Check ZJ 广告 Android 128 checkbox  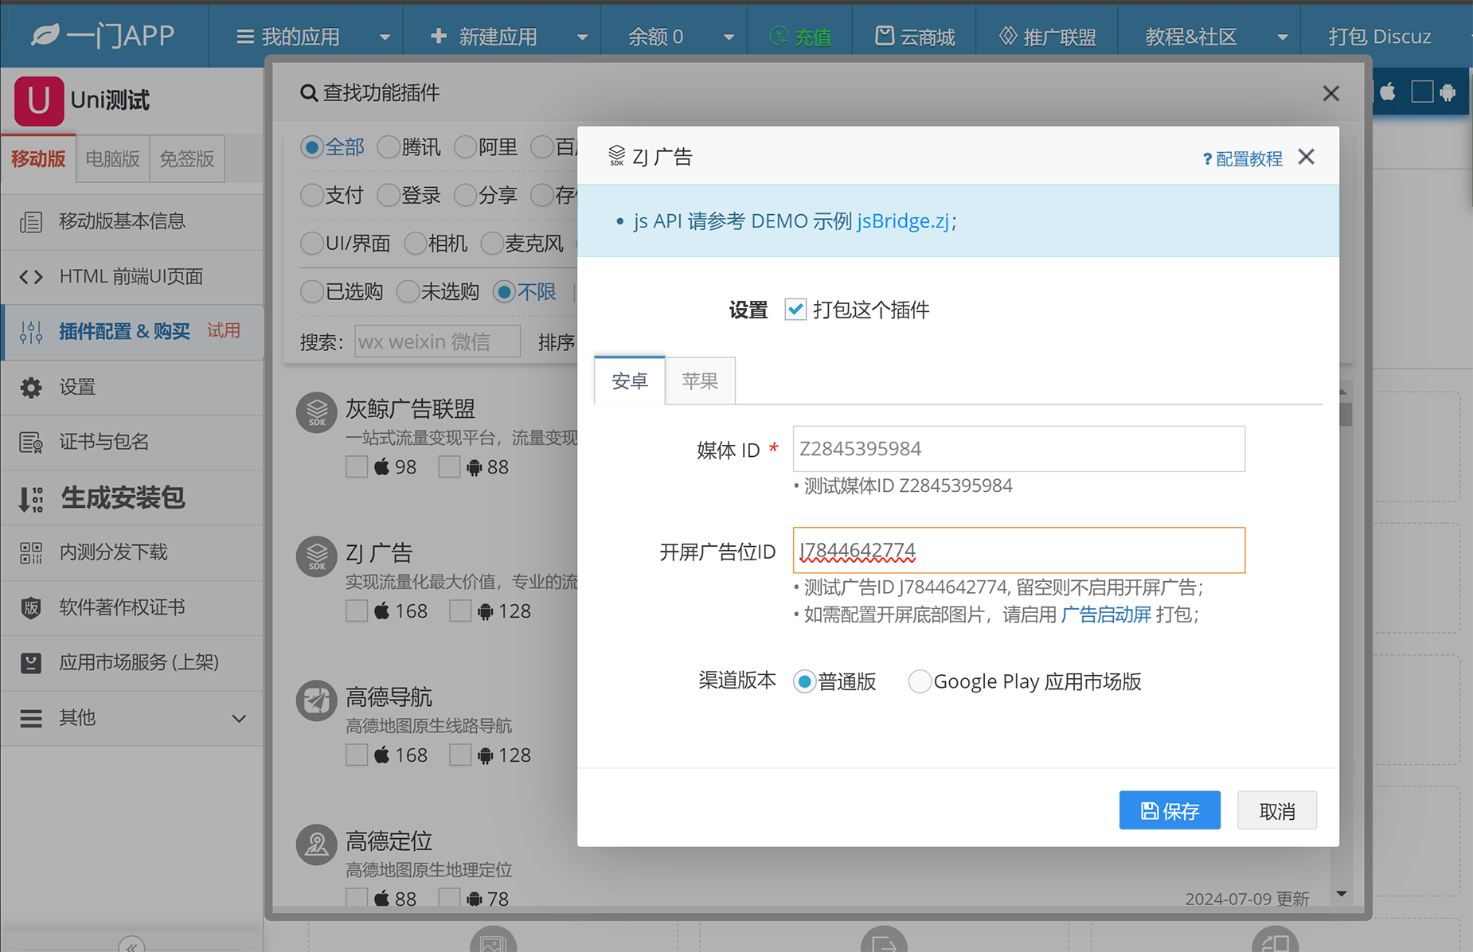click(x=460, y=611)
